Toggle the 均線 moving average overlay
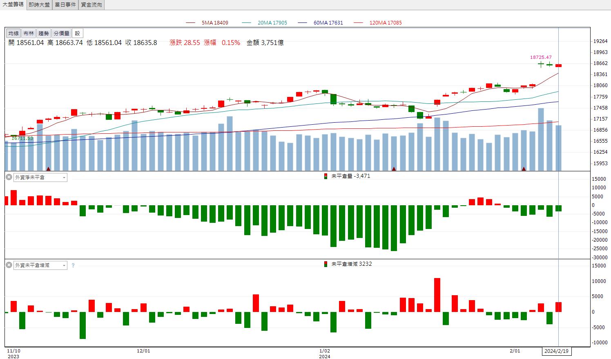Screen dimensions: 611x359 coord(13,34)
